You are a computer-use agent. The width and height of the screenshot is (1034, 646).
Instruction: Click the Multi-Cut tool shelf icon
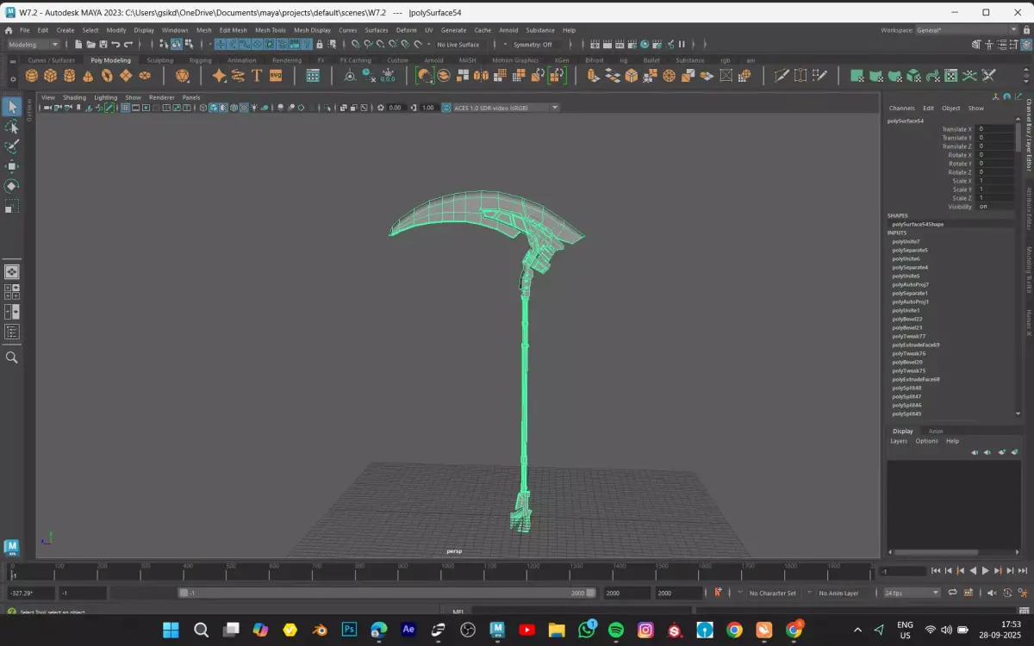(782, 76)
